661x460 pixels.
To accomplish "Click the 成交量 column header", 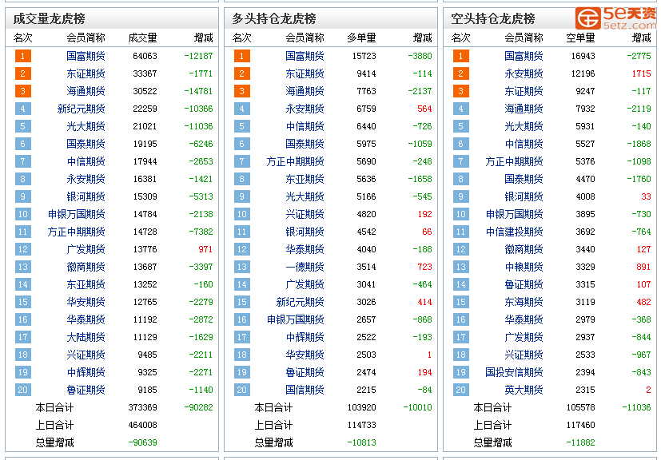I will (x=142, y=38).
